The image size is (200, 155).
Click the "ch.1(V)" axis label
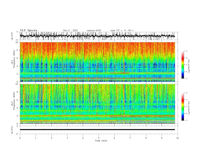(12, 36)
